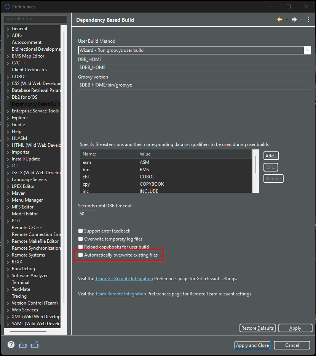Expand the Run/Debug node
The height and width of the screenshot is (356, 316).
(8, 269)
